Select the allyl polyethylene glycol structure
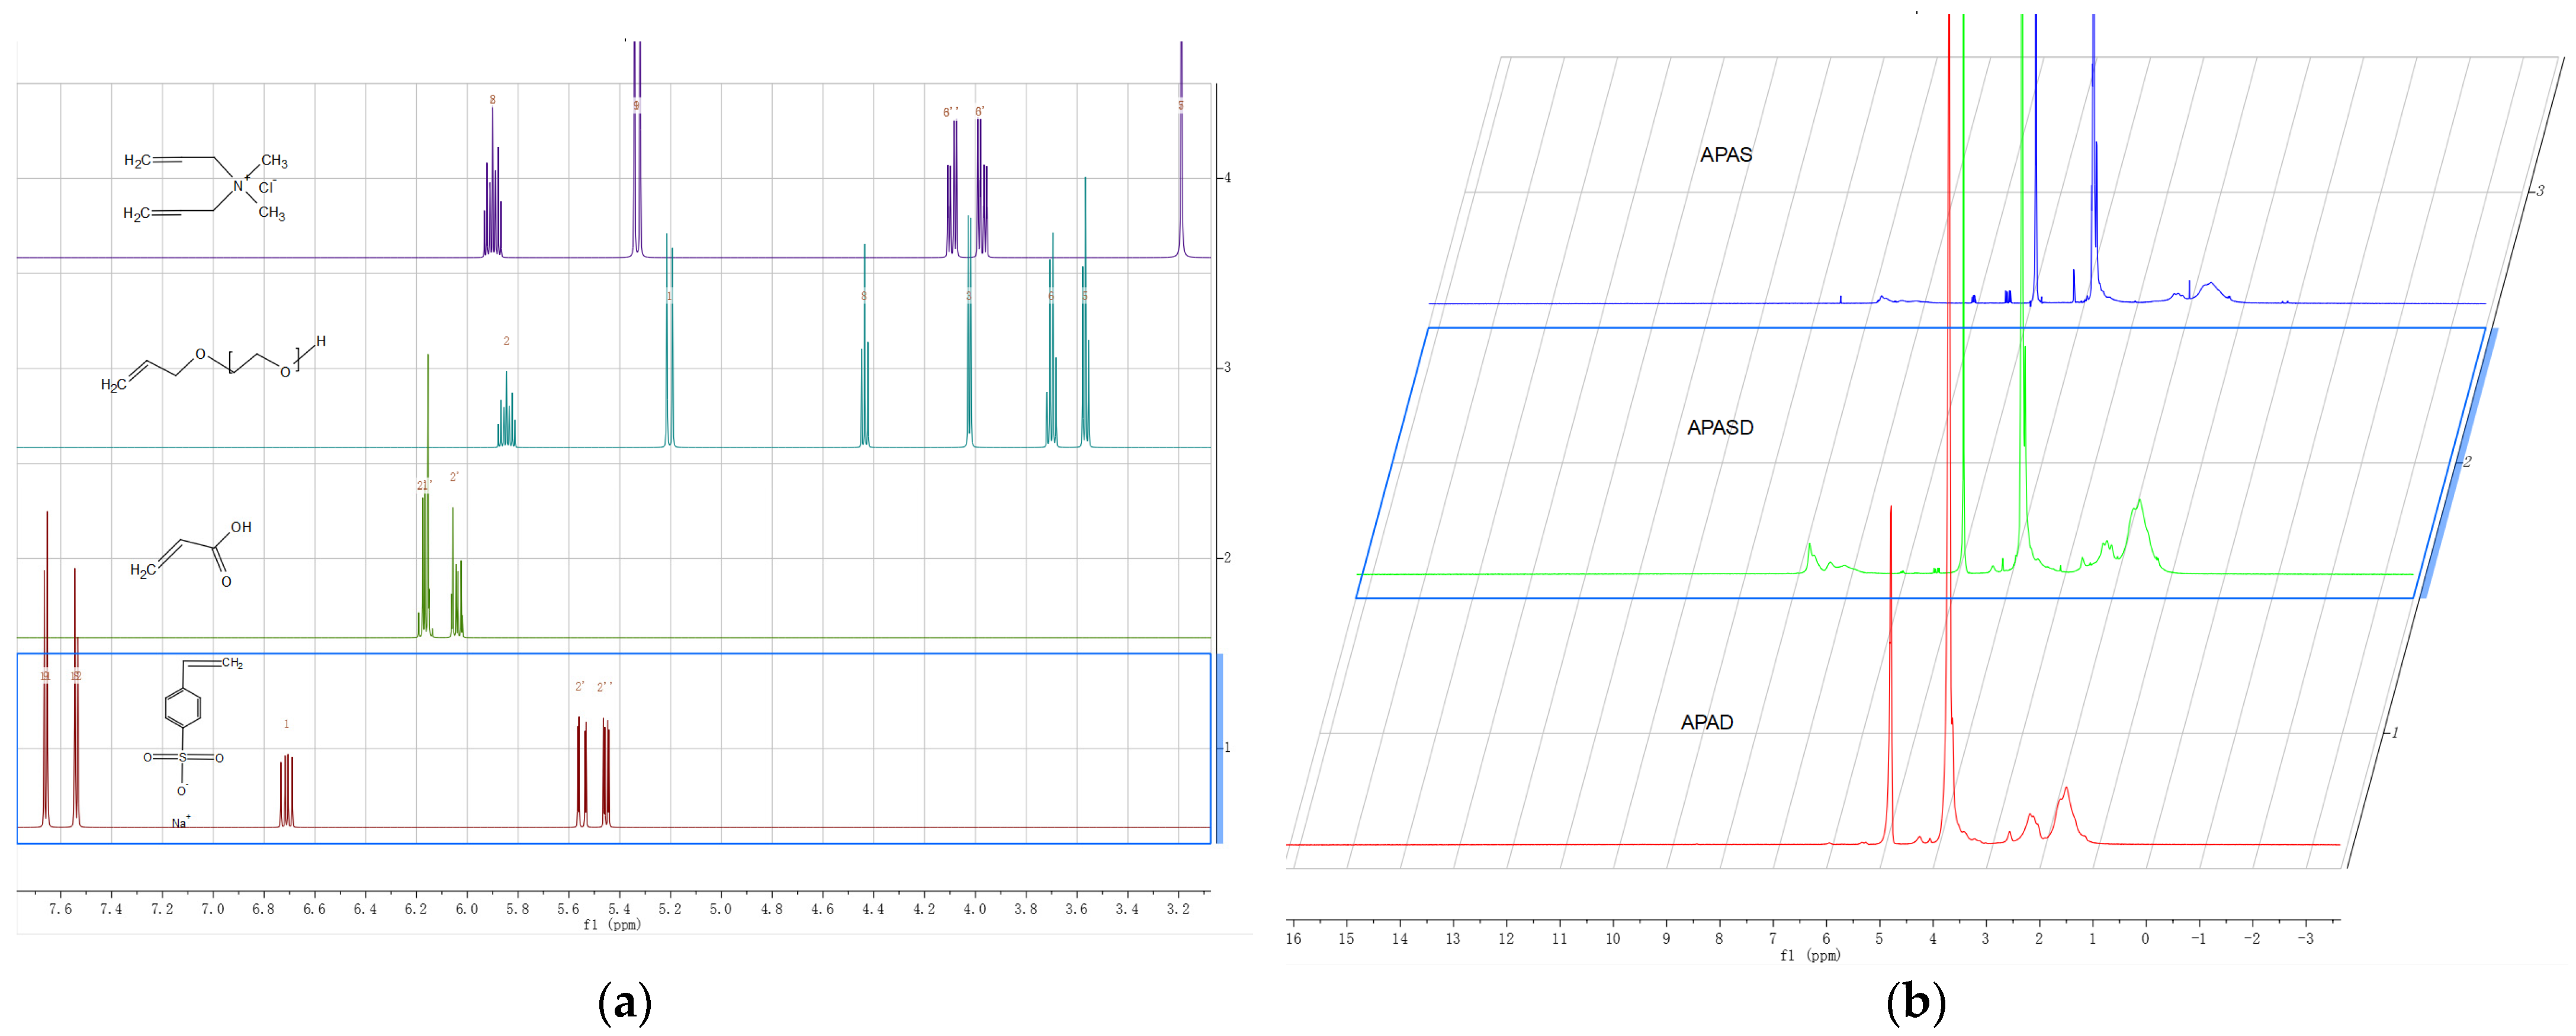This screenshot has width=2576, height=1036. click(213, 366)
